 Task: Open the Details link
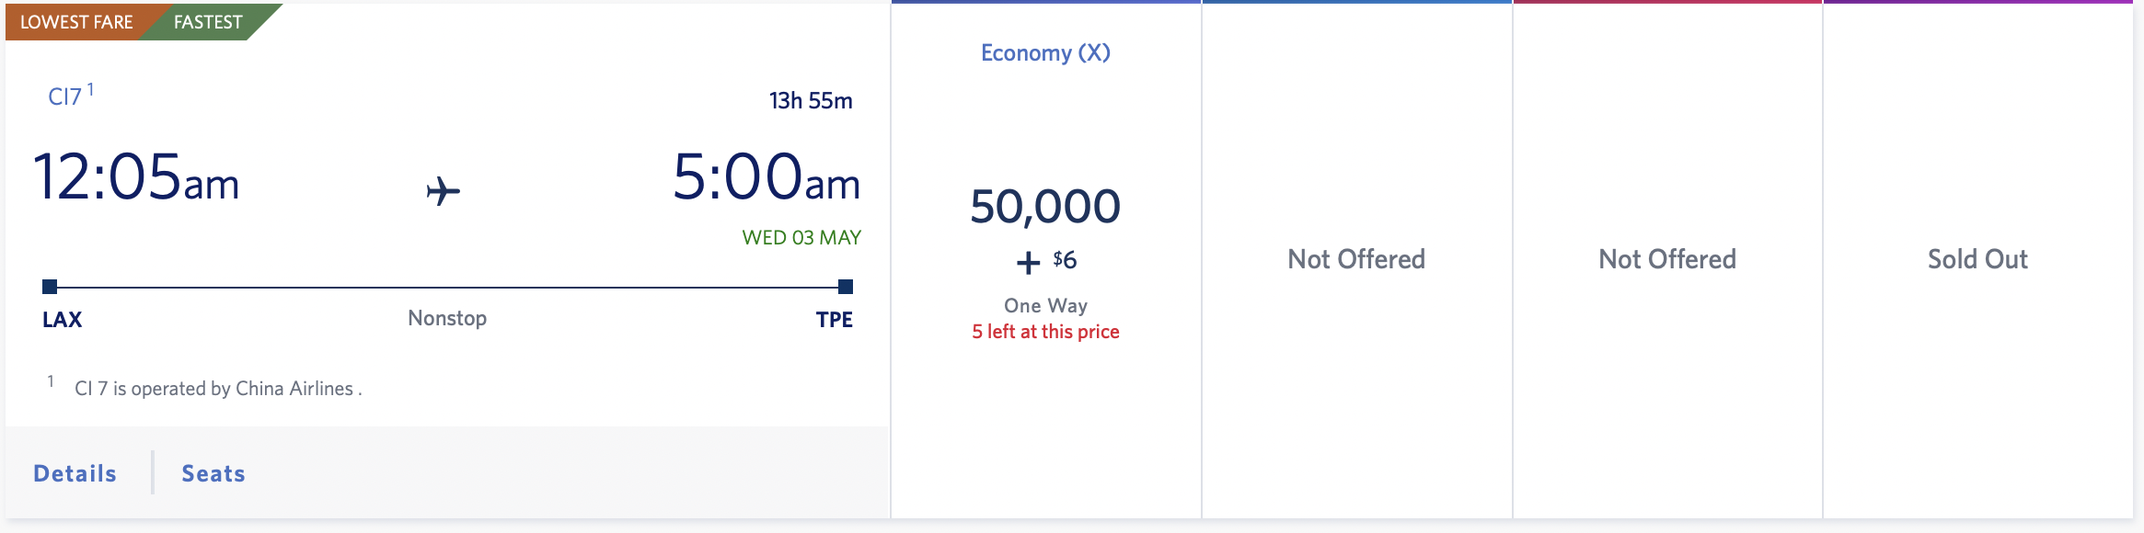tap(75, 473)
